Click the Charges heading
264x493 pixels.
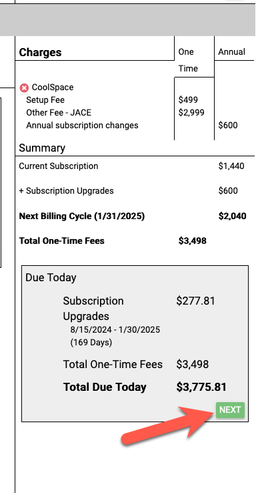click(40, 52)
